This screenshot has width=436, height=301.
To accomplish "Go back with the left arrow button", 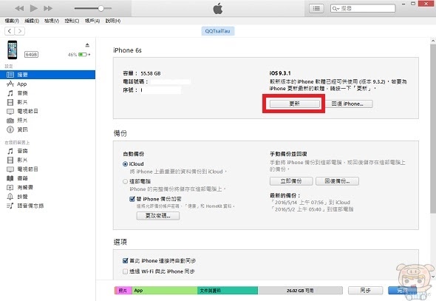I will [x=10, y=31].
